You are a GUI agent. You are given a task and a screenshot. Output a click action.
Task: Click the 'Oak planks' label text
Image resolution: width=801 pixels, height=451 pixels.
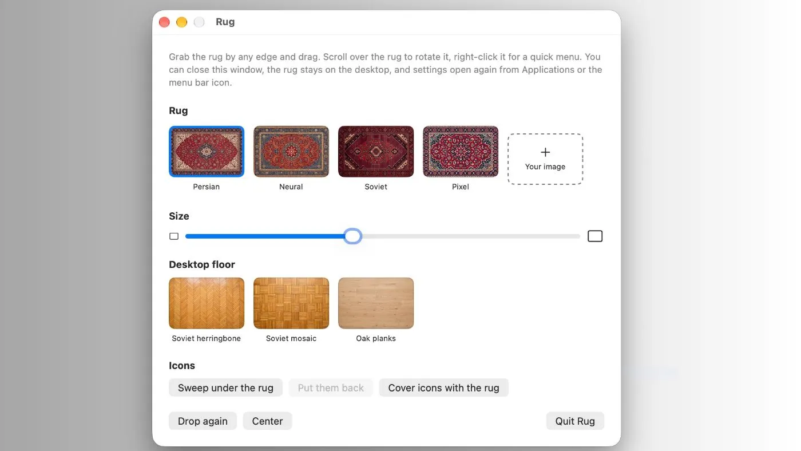click(376, 338)
